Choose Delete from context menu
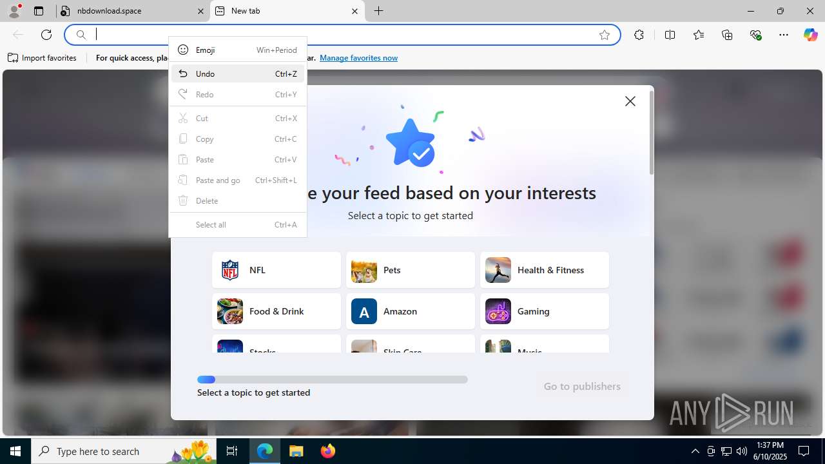The image size is (825, 464). point(238,200)
